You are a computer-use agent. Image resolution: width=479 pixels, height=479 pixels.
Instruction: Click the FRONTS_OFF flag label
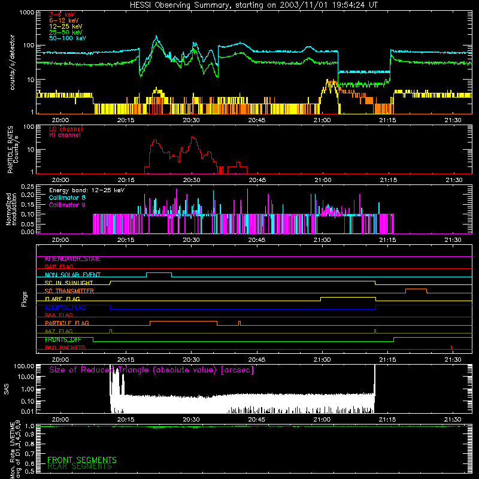click(x=63, y=339)
